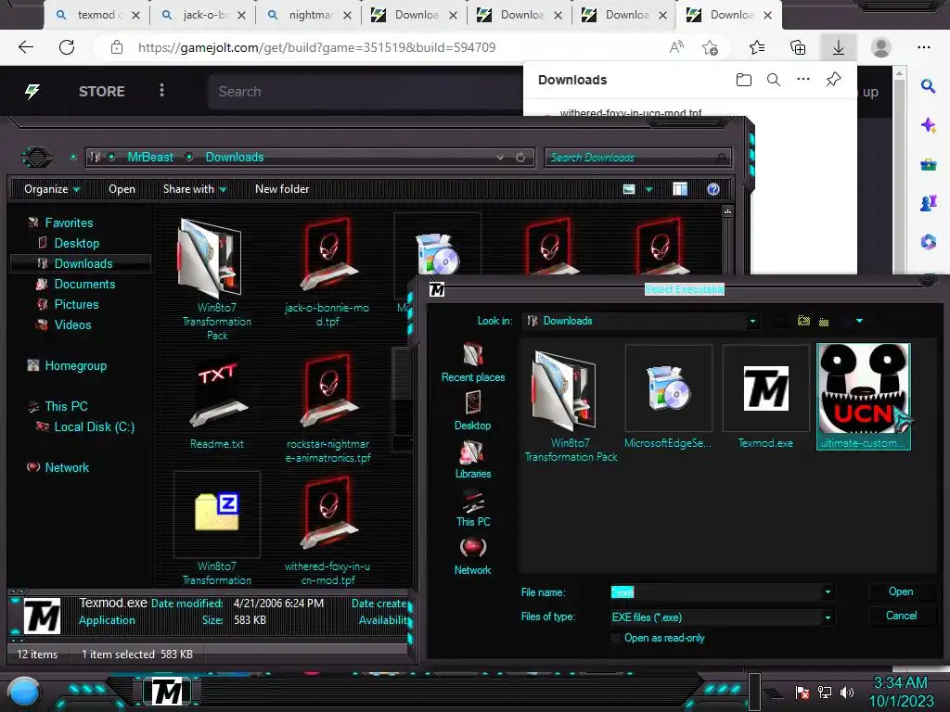Open the volume speaker tray icon
950x712 pixels.
click(x=847, y=692)
